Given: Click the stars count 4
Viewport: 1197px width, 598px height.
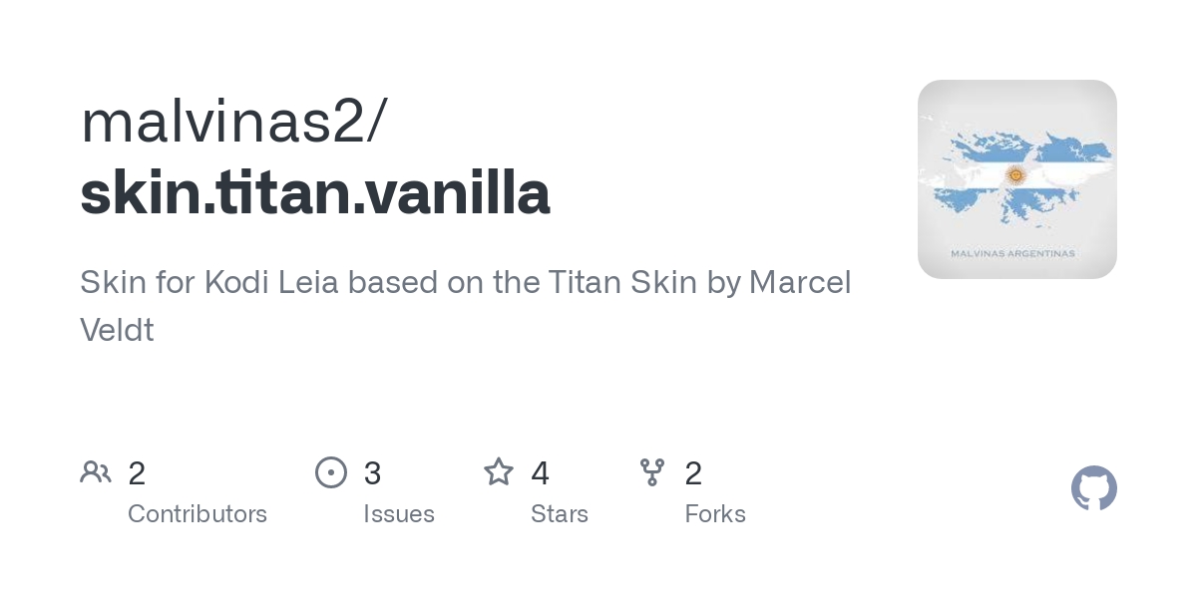Looking at the screenshot, I should click(540, 473).
